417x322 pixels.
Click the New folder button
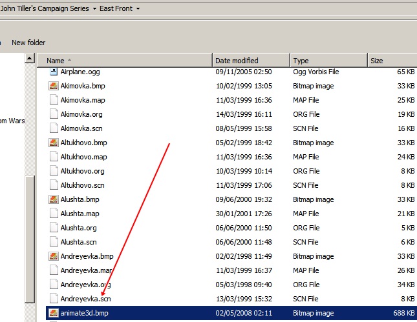[28, 43]
